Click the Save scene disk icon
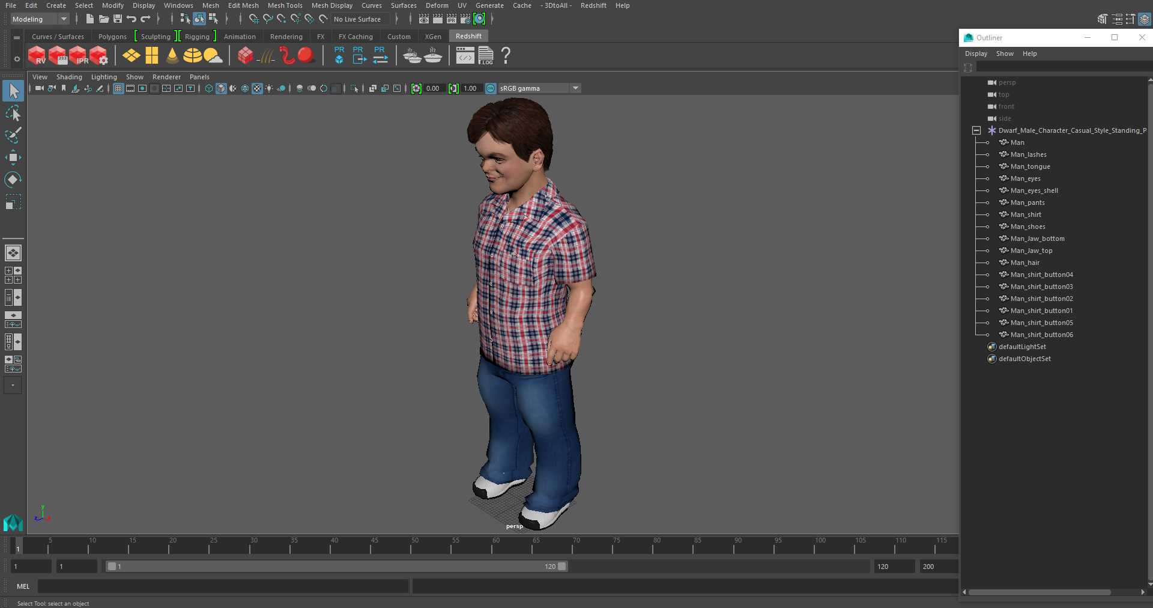Image resolution: width=1153 pixels, height=608 pixels. point(118,19)
